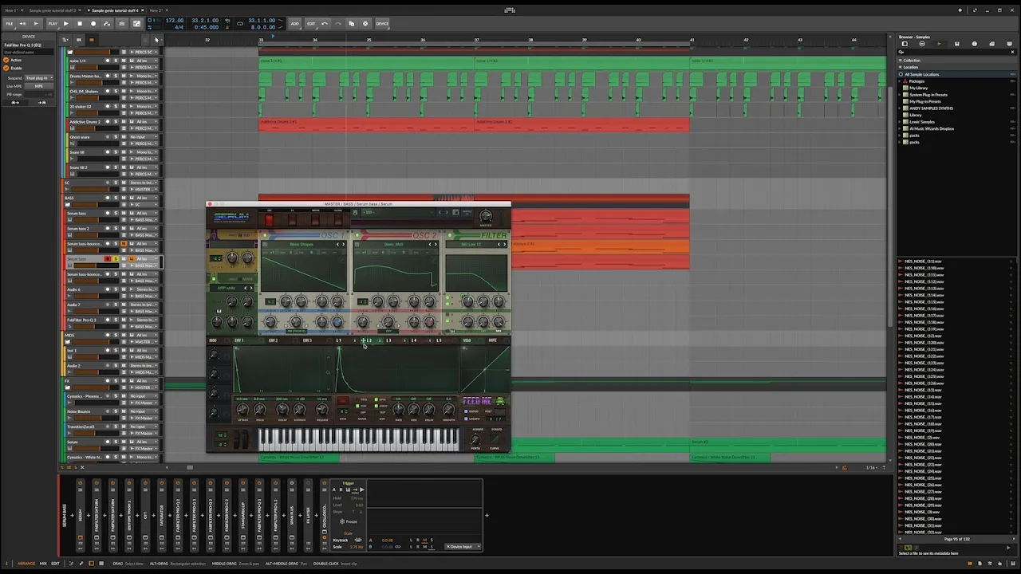Click the Packages icon in Browser locations

pos(905,81)
